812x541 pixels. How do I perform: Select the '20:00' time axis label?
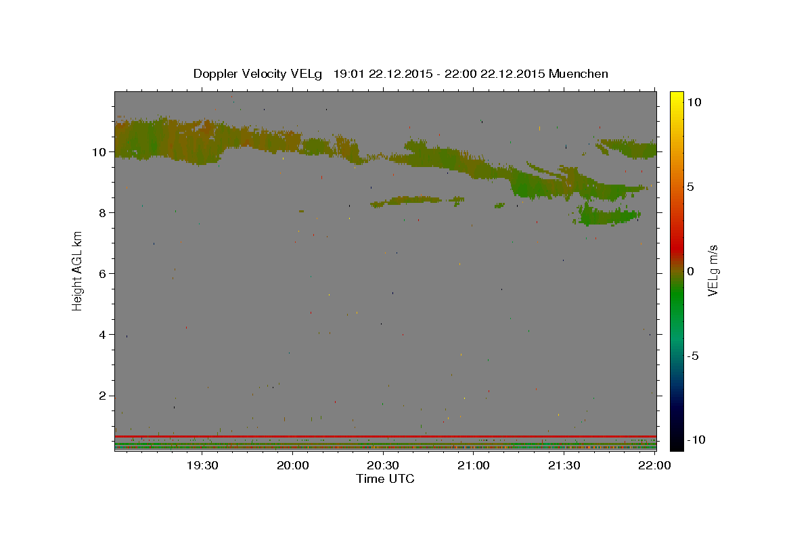coord(292,465)
